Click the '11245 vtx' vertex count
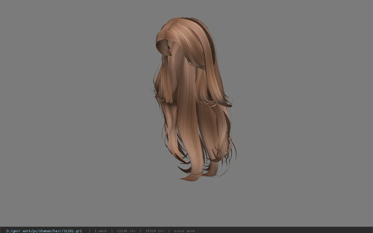373x233 pixels. click(126, 231)
